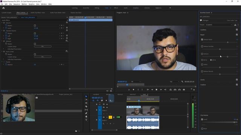241x135 pixels.
Task: Click Mark In in Program monitor
Action: point(138,90)
